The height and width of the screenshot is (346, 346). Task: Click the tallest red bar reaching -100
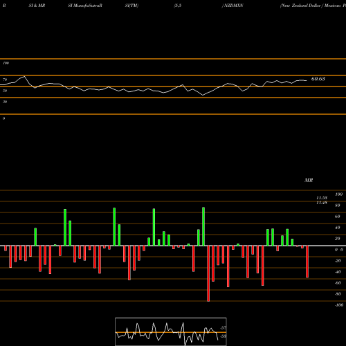(208, 273)
